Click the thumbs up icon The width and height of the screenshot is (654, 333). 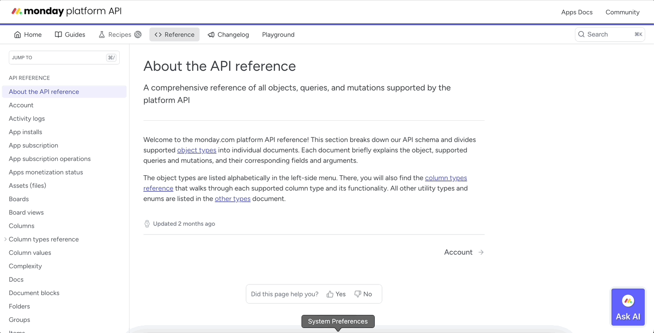click(330, 294)
